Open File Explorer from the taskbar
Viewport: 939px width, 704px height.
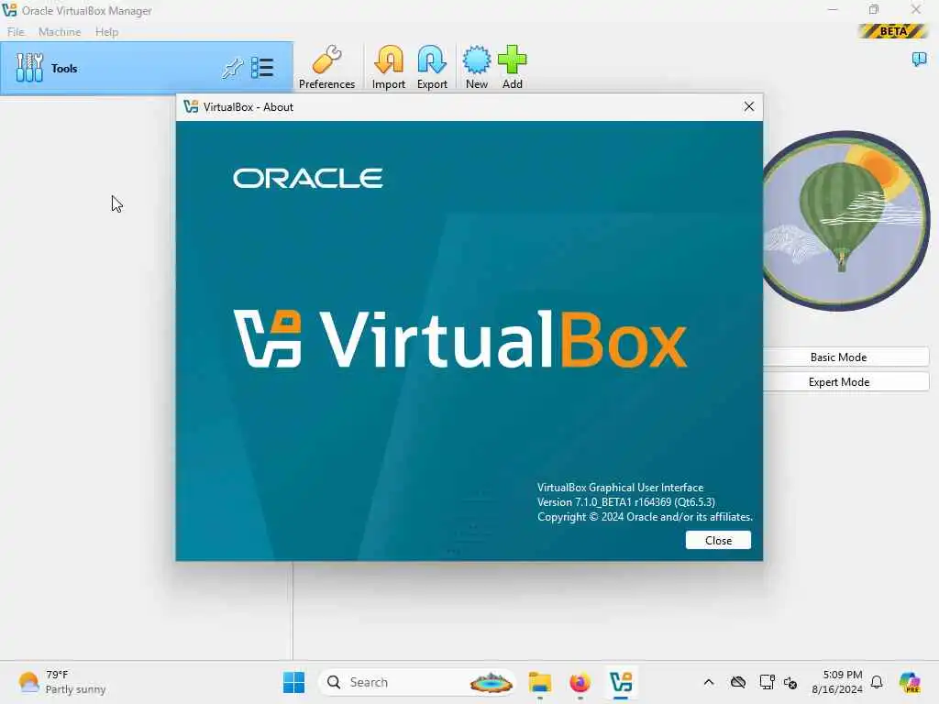coord(539,682)
